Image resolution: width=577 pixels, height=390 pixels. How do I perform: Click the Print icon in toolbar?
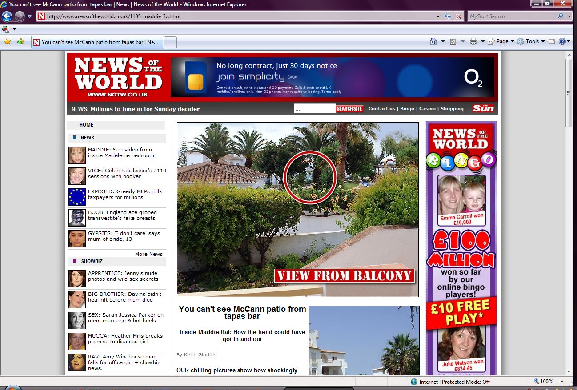coord(473,41)
